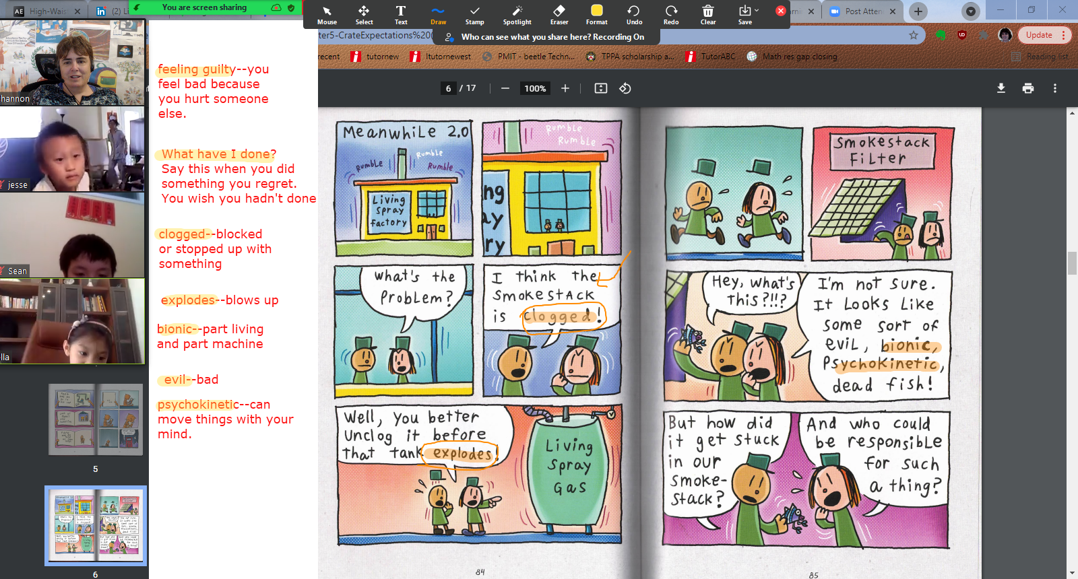
Task: Select the page 6 thumbnail
Action: [x=96, y=526]
